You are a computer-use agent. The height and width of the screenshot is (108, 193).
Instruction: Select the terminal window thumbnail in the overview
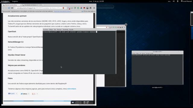coord(157,68)
